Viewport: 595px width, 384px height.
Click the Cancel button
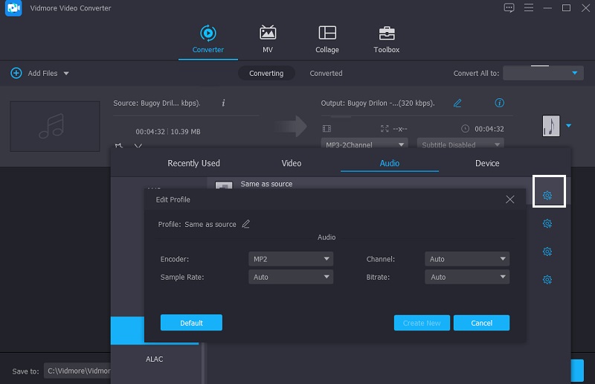click(481, 323)
